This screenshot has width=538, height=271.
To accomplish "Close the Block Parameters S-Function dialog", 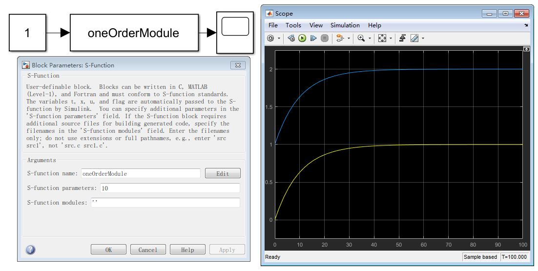I will [238, 65].
